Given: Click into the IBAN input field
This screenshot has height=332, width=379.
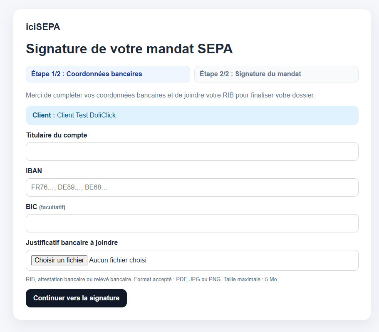Looking at the screenshot, I should pyautogui.click(x=192, y=187).
